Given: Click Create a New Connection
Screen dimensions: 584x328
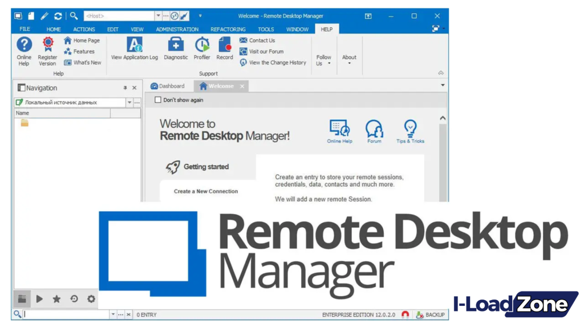Looking at the screenshot, I should click(206, 191).
